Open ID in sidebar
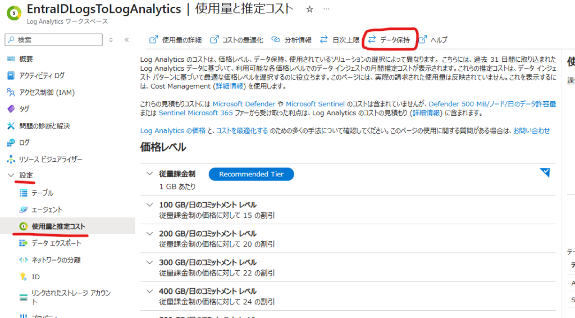This screenshot has height=318, width=575. (x=35, y=277)
